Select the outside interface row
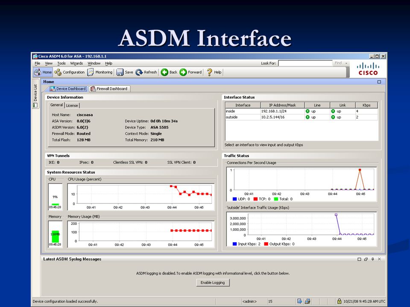Viewport: 410px width, 307px height. coord(302,117)
